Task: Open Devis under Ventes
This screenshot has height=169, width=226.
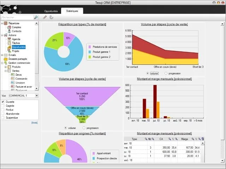Action: point(19,75)
